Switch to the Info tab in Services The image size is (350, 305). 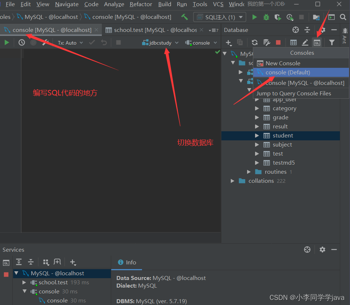pos(127,262)
